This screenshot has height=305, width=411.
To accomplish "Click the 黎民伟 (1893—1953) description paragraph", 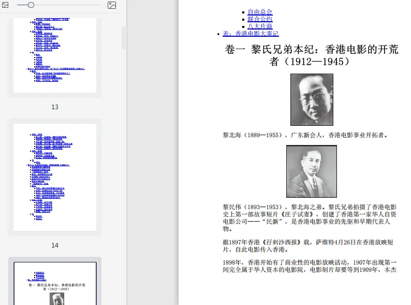I will (x=310, y=218).
